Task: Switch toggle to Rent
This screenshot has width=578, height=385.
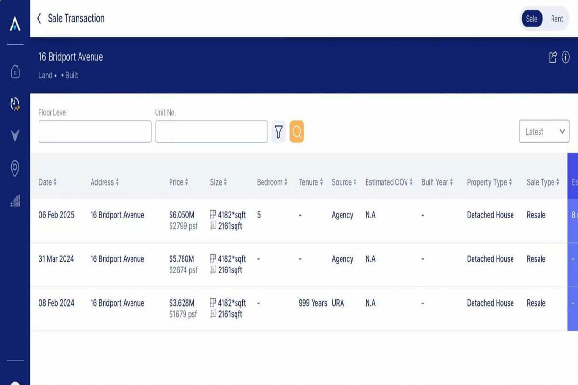Action: [x=556, y=19]
